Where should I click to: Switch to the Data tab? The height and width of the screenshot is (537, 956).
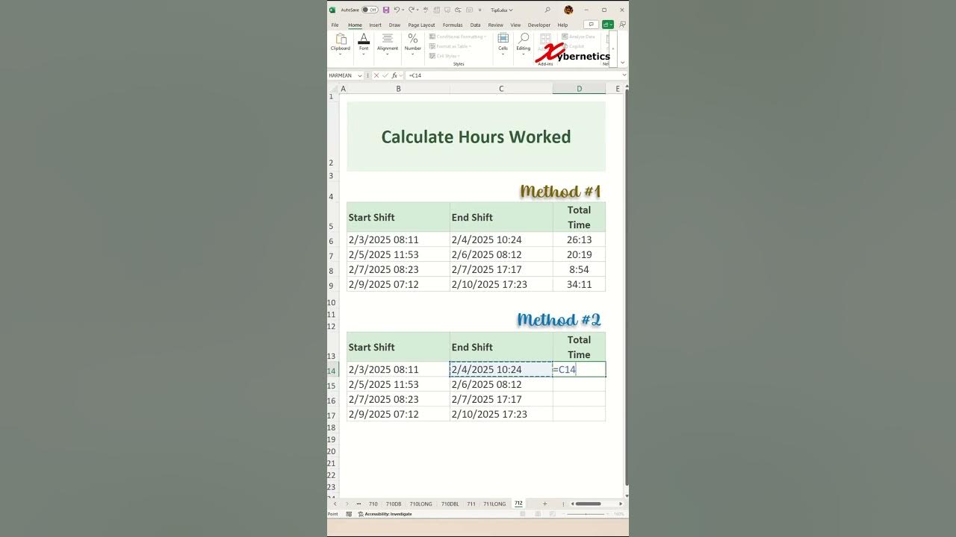coord(475,25)
